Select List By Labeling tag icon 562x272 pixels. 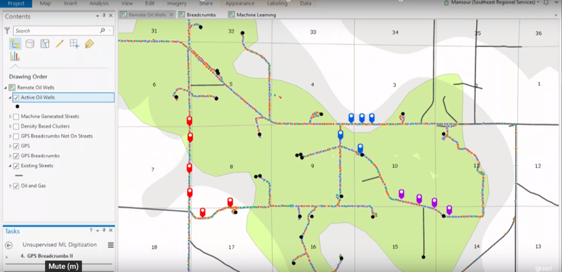coord(89,44)
